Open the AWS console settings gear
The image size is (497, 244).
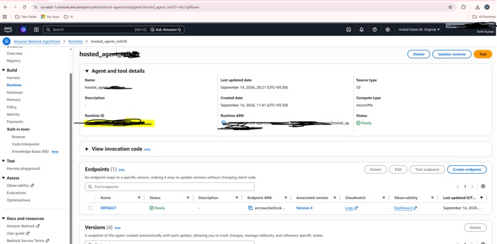[387, 30]
